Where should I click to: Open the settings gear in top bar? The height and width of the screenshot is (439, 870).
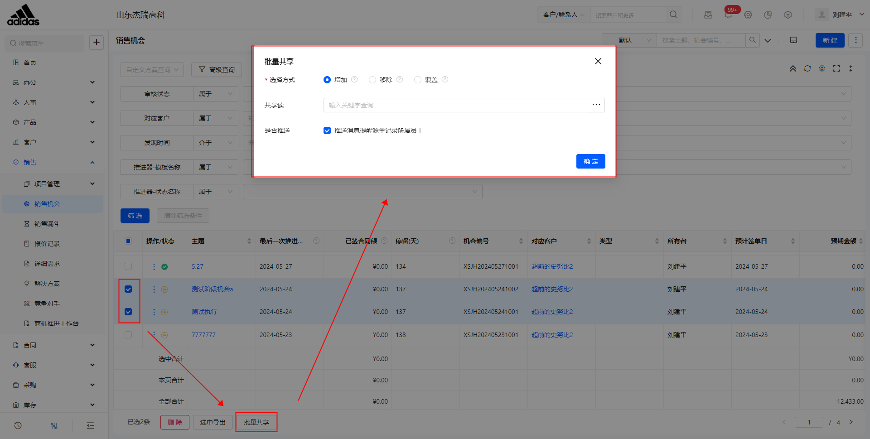(x=748, y=15)
